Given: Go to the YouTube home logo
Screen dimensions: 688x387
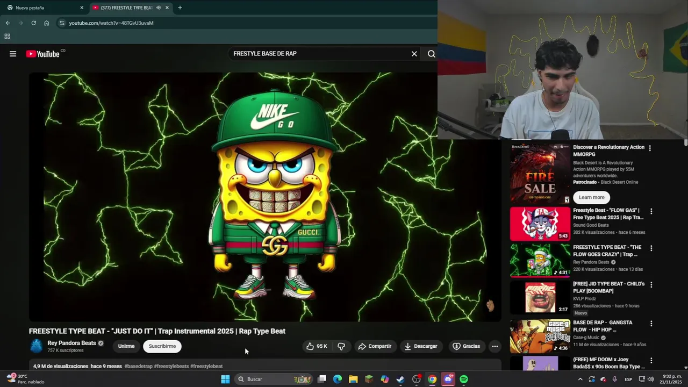Looking at the screenshot, I should pyautogui.click(x=43, y=54).
